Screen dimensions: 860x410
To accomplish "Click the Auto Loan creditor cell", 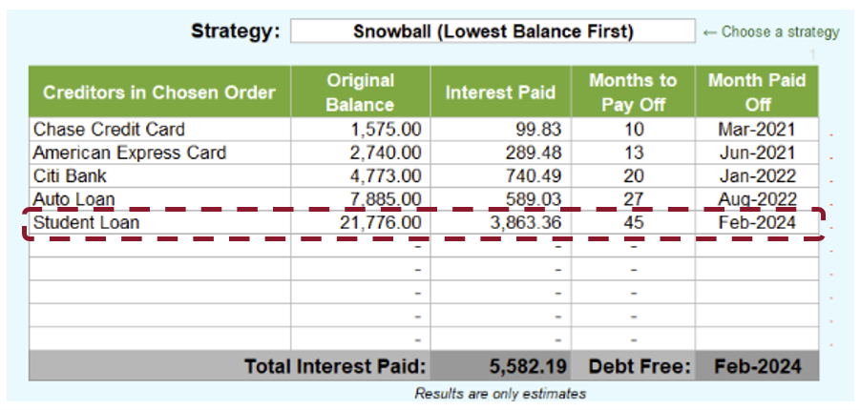I will [159, 198].
